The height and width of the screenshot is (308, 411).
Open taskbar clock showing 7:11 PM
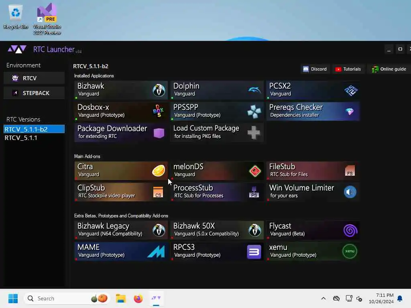[381, 298]
